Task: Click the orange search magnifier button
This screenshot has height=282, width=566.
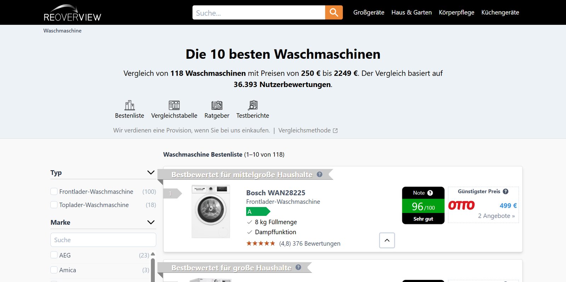Action: 334,12
